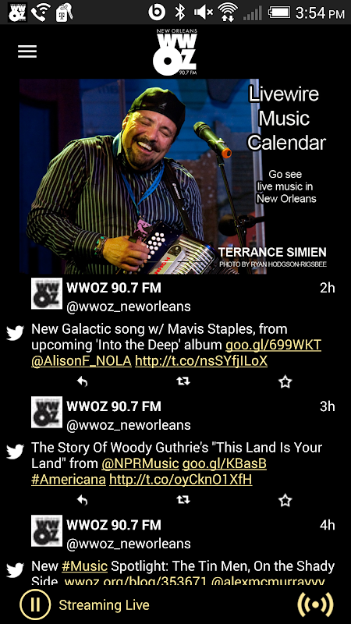Retweet the Galactic song tweet
This screenshot has width=351, height=624.
coord(183,381)
